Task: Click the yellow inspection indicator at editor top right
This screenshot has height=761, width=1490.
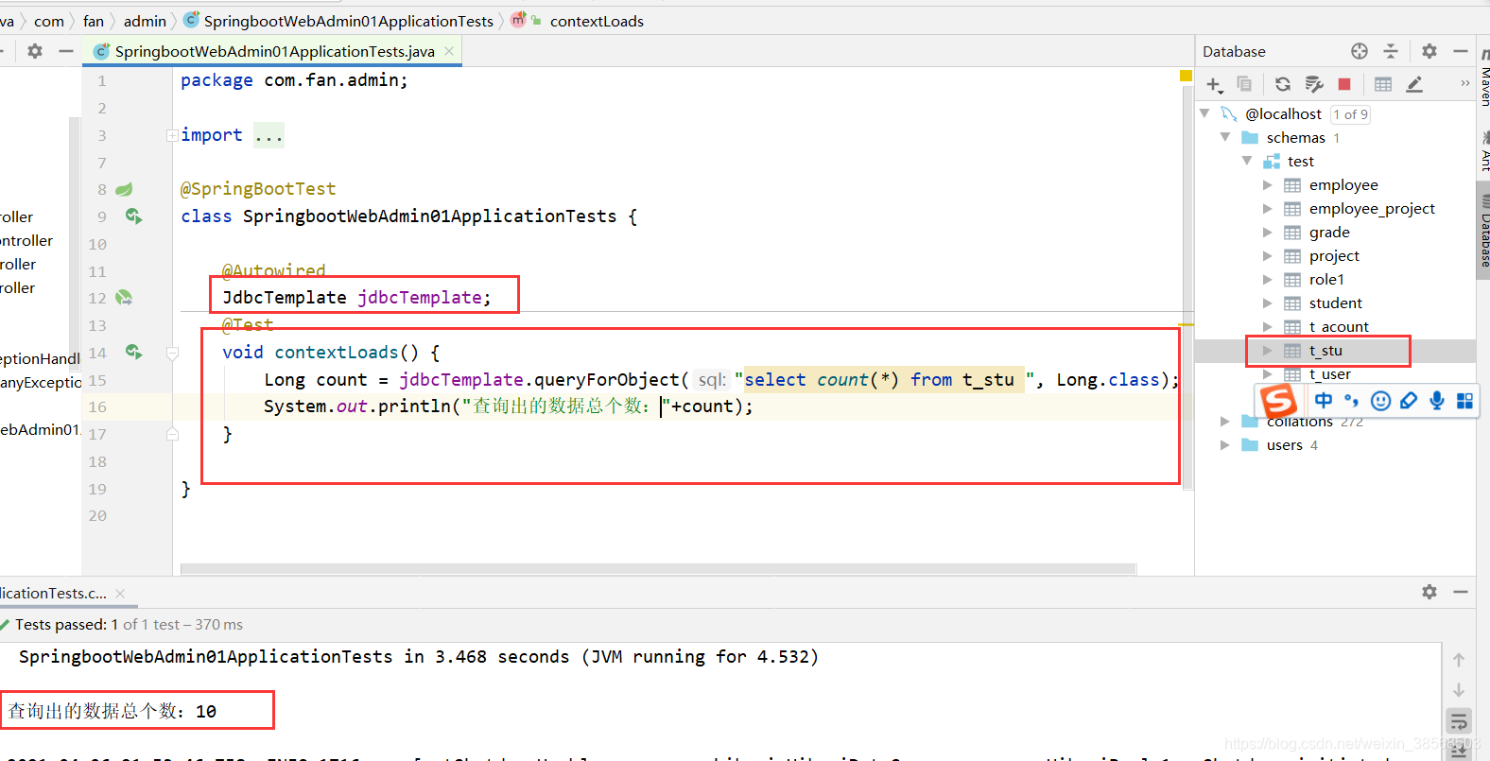Action: [1186, 76]
